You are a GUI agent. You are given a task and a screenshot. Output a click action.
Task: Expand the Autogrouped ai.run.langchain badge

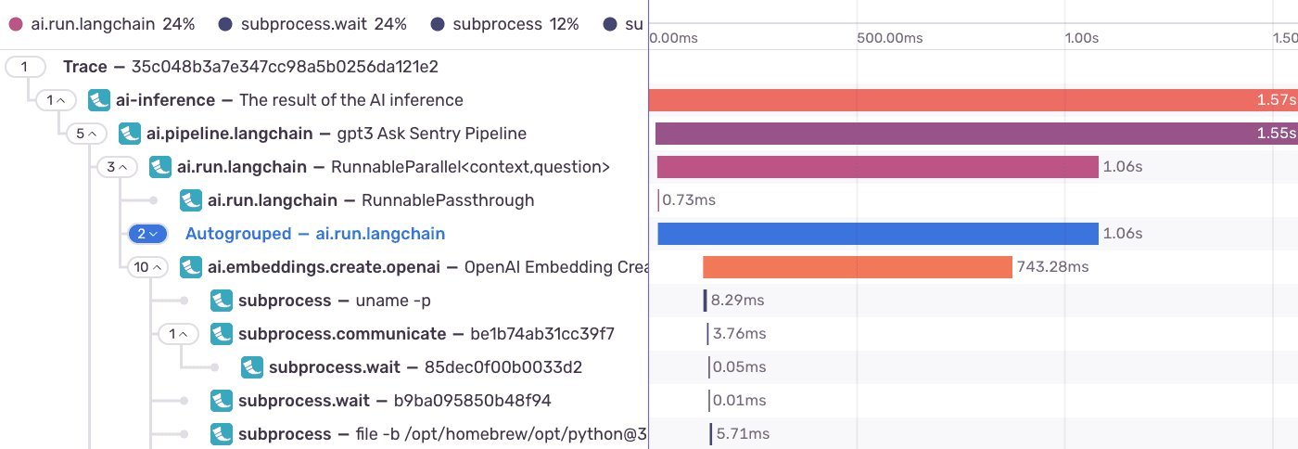click(x=147, y=234)
